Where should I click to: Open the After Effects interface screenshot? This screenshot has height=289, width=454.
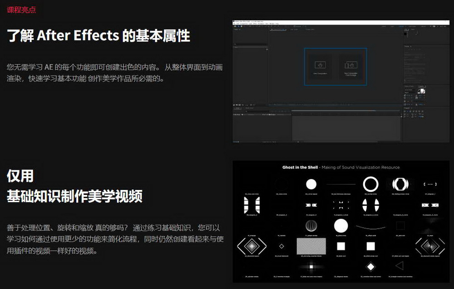pyautogui.click(x=341, y=81)
